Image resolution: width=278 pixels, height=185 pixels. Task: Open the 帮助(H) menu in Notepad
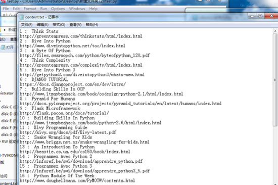point(92,25)
